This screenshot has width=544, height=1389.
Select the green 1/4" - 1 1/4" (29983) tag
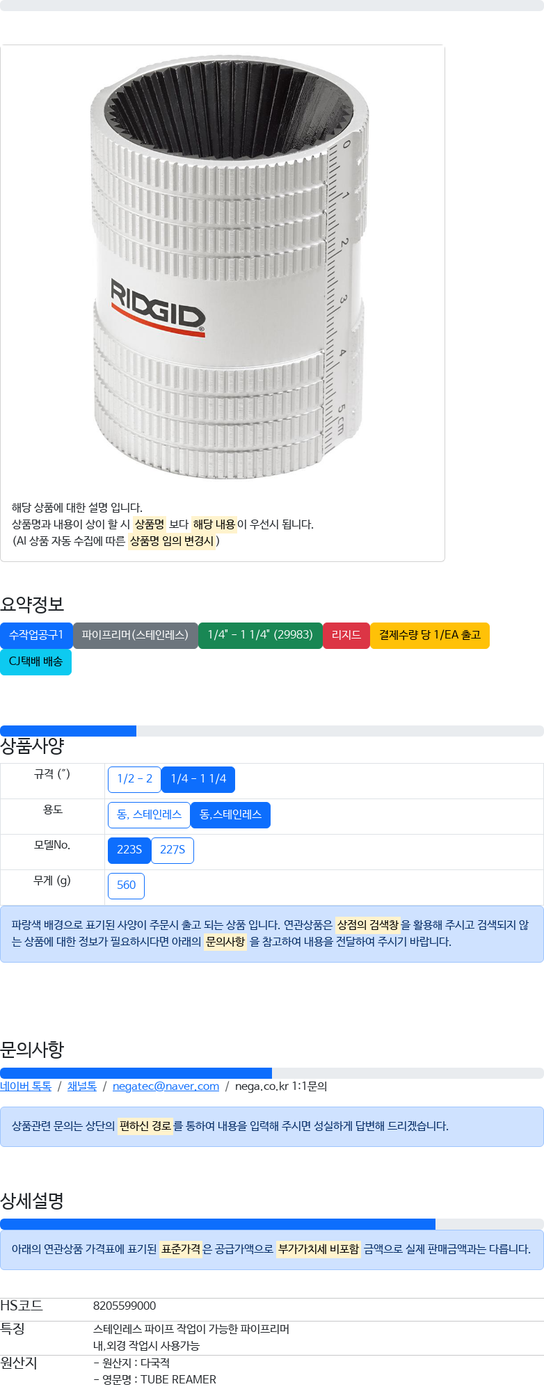260,635
